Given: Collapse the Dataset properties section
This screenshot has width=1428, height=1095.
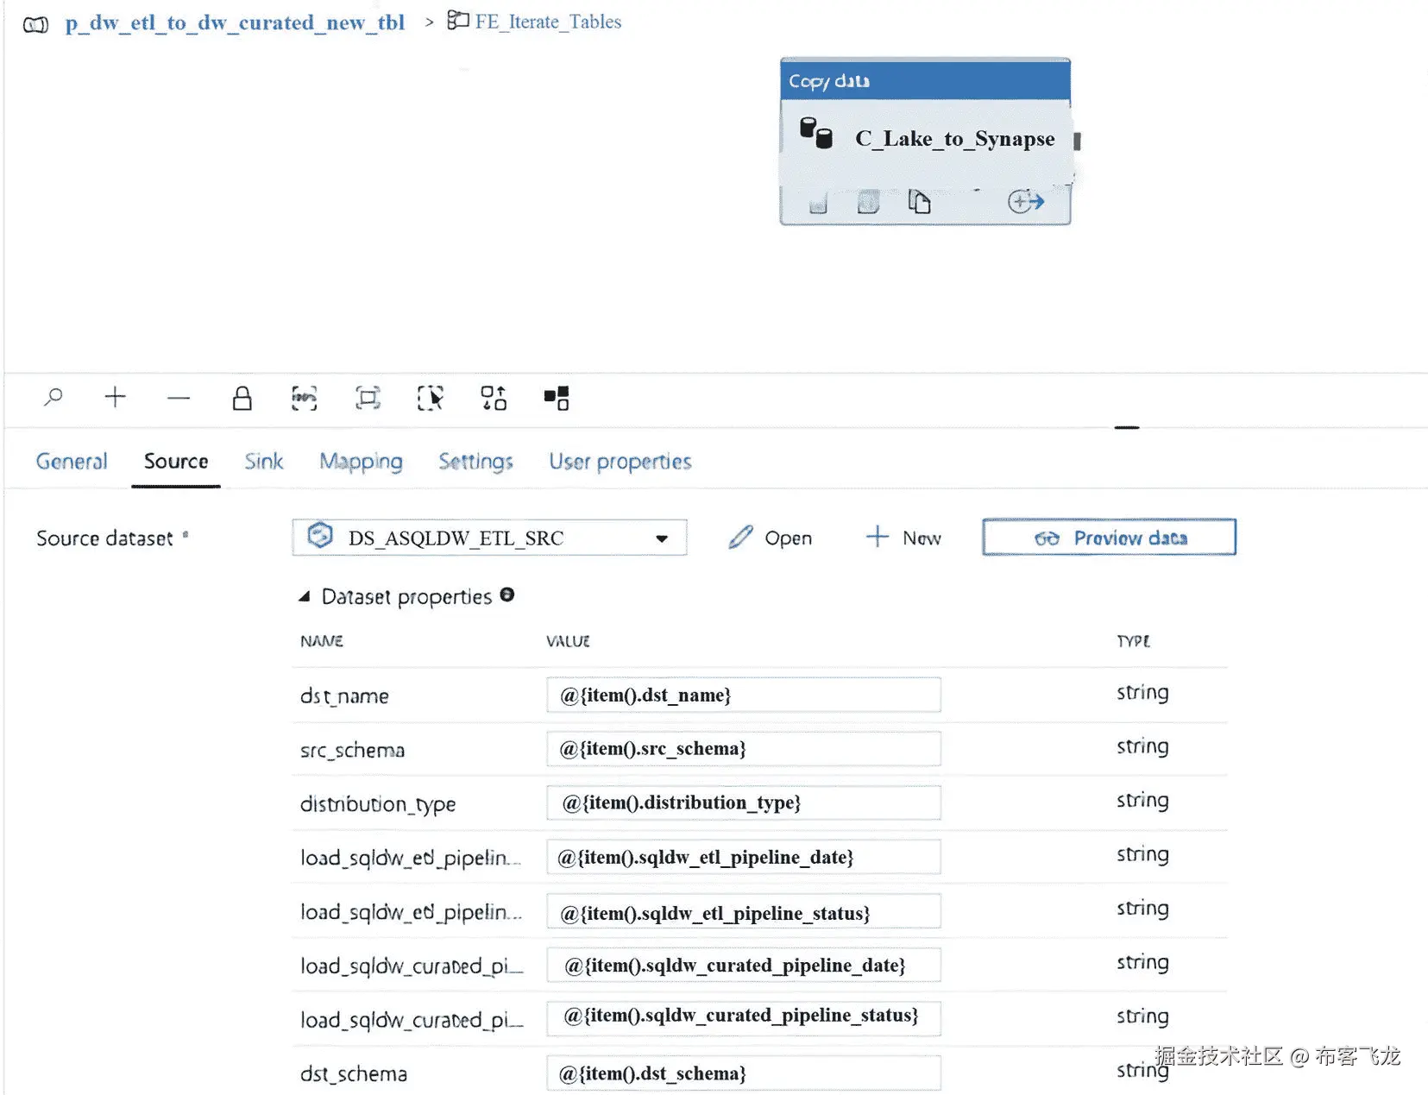Looking at the screenshot, I should click(304, 596).
